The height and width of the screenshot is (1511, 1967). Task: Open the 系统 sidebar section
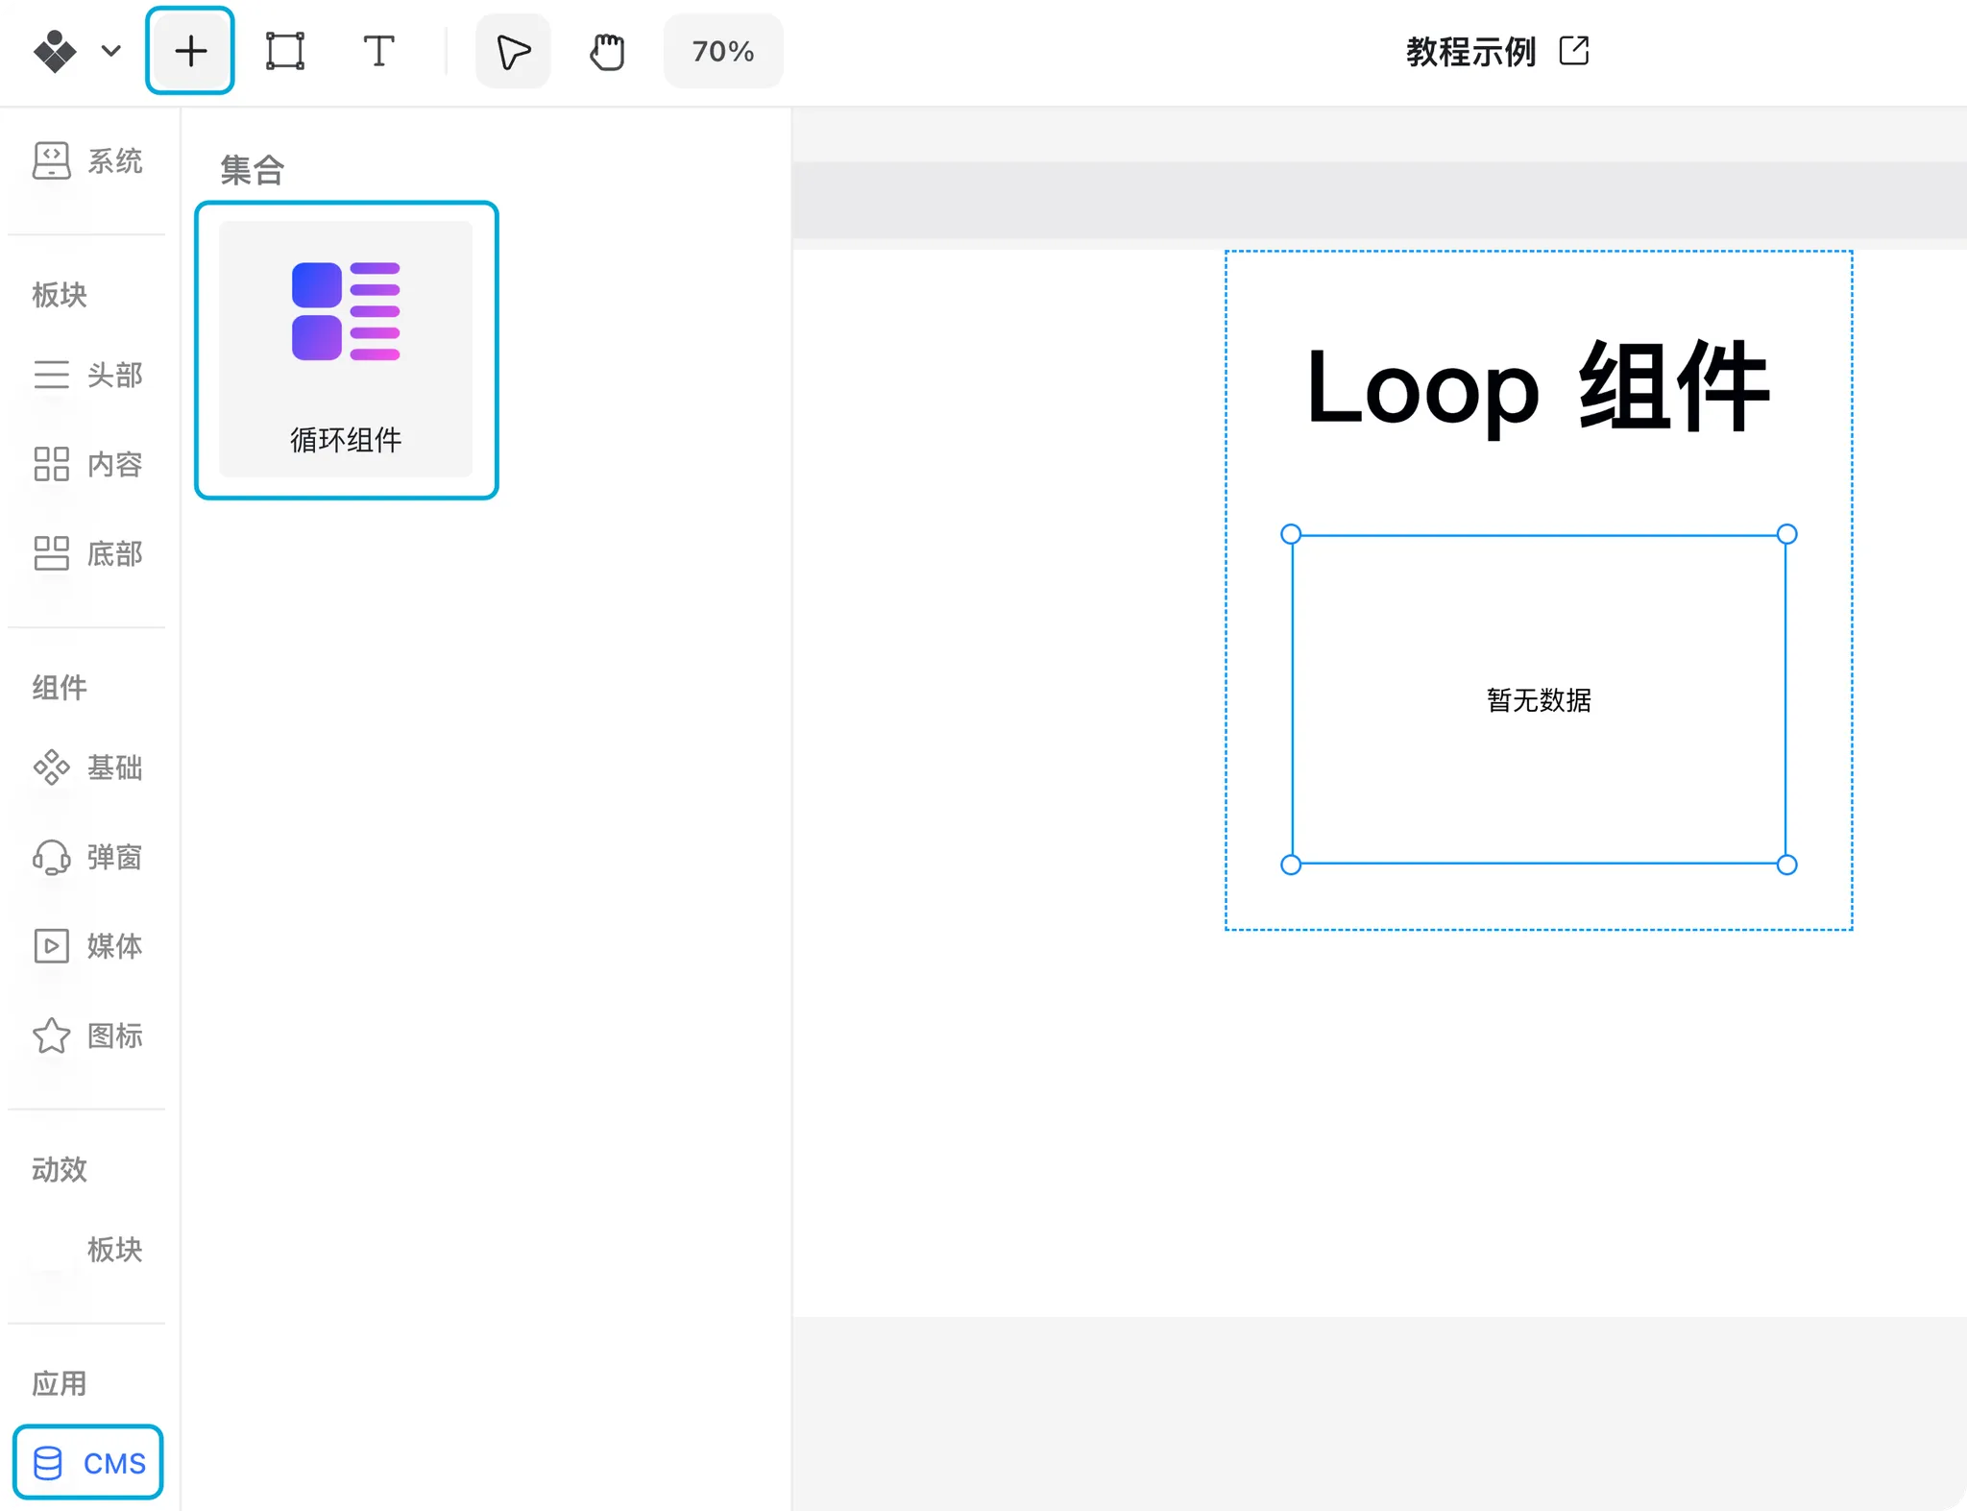(x=88, y=160)
